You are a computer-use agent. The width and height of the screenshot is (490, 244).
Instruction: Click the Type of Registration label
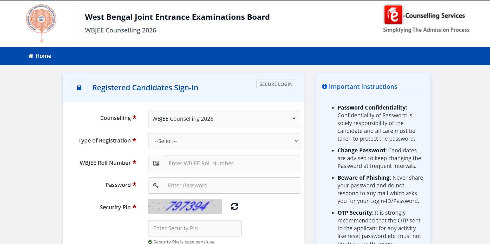(104, 141)
